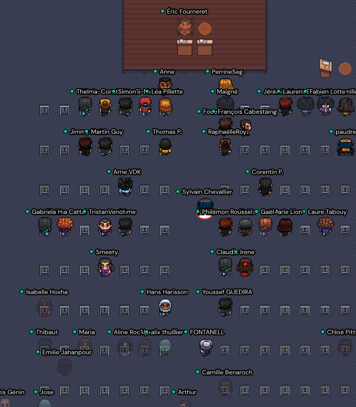Click Camille Benaroch's faded avatar
The width and height of the screenshot is (356, 407).
point(225,387)
